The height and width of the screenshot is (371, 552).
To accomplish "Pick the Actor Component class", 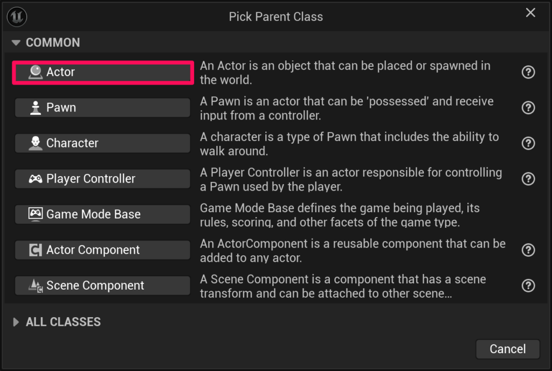I will point(102,250).
